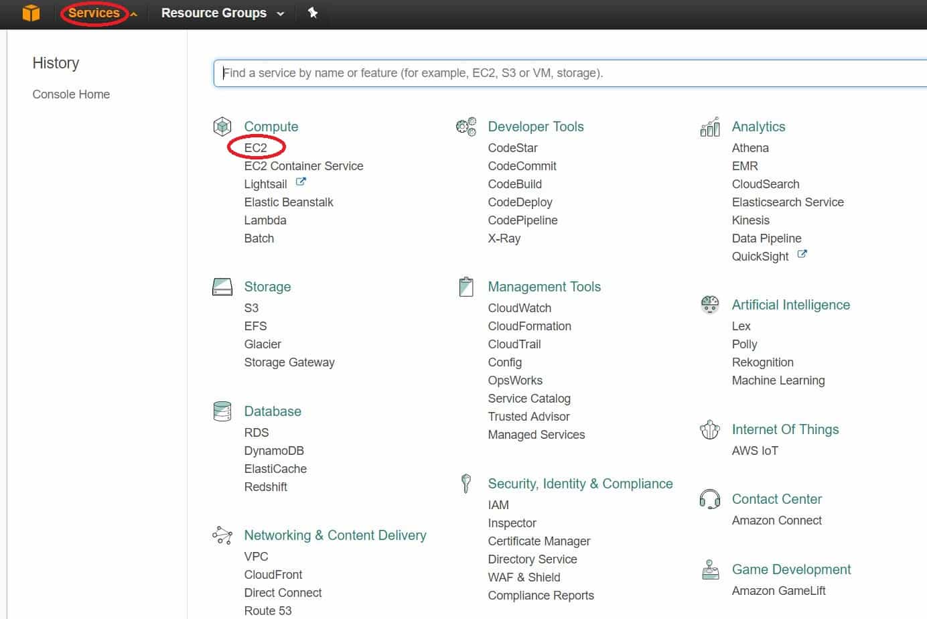Select Route 53 networking service
The image size is (927, 619).
tap(268, 611)
